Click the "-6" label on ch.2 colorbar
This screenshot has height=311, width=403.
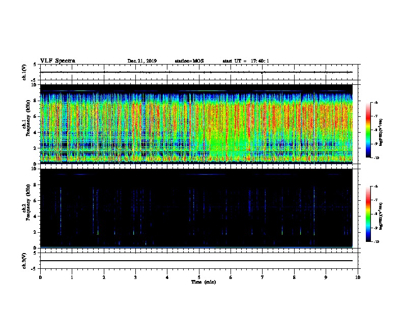[x=376, y=186]
